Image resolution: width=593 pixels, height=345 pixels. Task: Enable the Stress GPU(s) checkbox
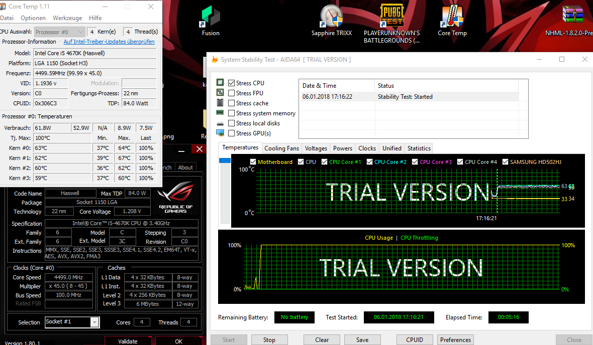232,133
